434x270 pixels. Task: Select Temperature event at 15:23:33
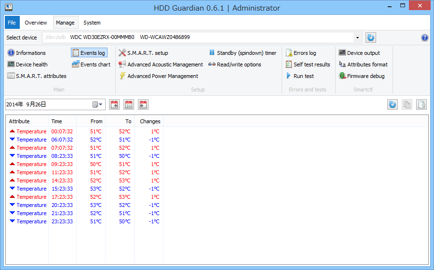[84, 189]
